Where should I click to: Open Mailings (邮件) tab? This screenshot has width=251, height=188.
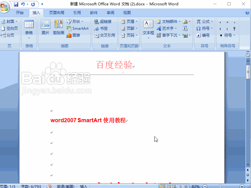pyautogui.click(x=94, y=13)
